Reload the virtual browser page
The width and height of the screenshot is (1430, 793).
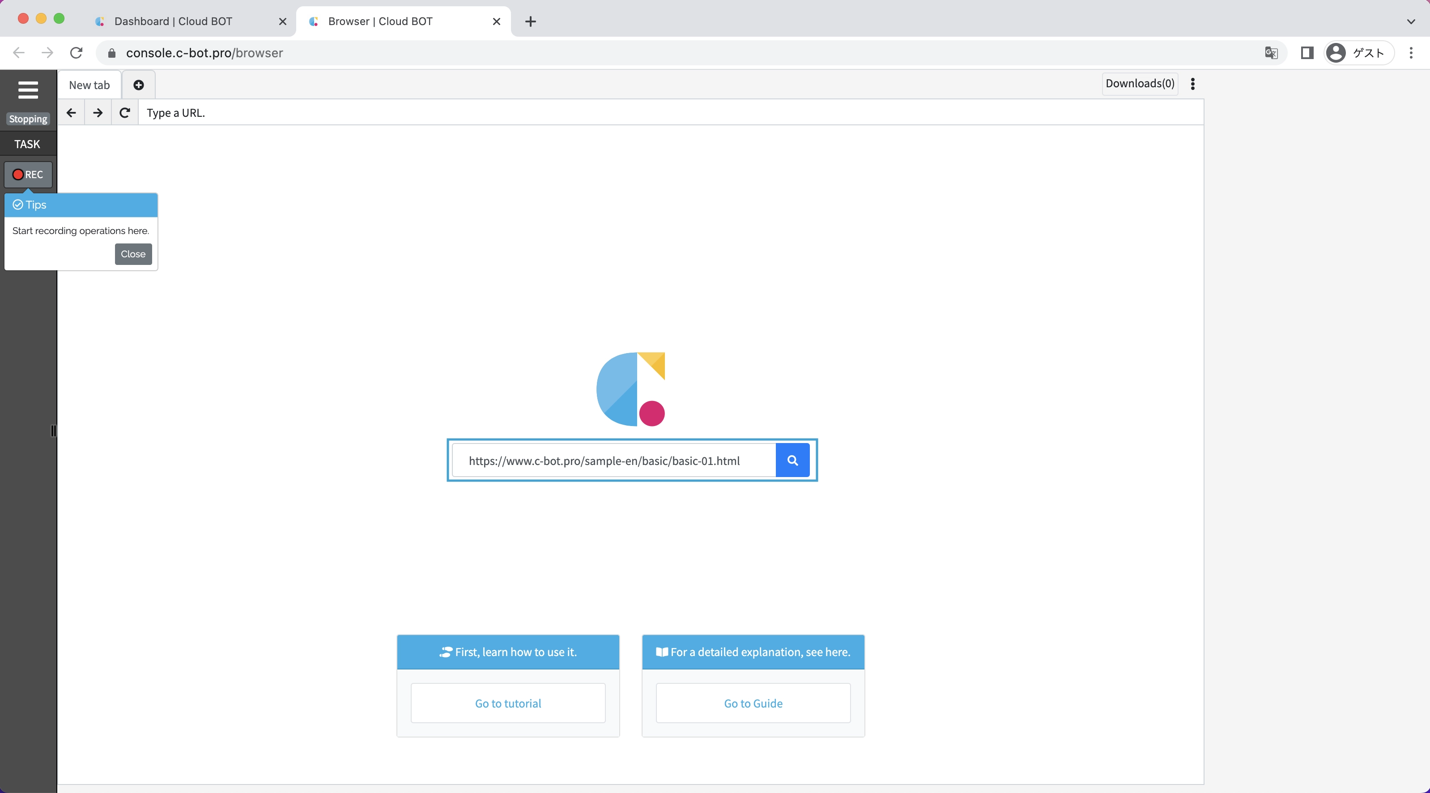coord(125,113)
